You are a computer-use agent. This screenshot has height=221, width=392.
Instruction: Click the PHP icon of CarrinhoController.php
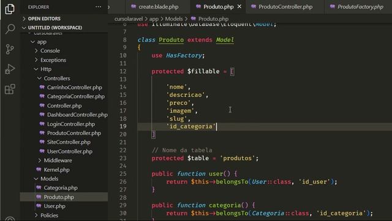point(42,87)
